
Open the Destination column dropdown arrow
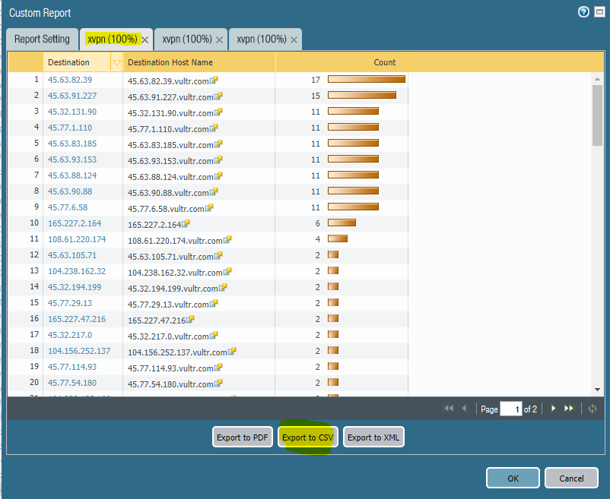(116, 62)
